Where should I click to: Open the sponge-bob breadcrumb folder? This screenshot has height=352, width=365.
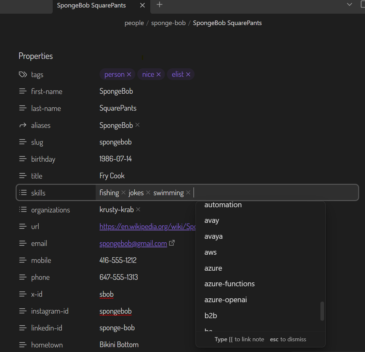168,23
